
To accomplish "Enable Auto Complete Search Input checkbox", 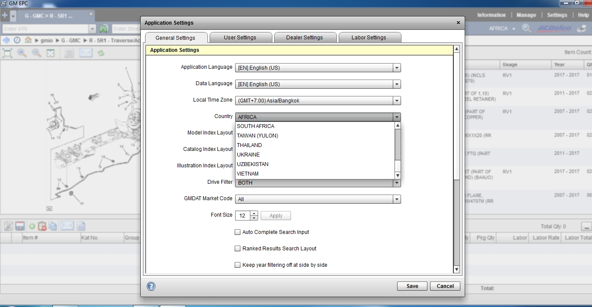I will click(x=237, y=232).
